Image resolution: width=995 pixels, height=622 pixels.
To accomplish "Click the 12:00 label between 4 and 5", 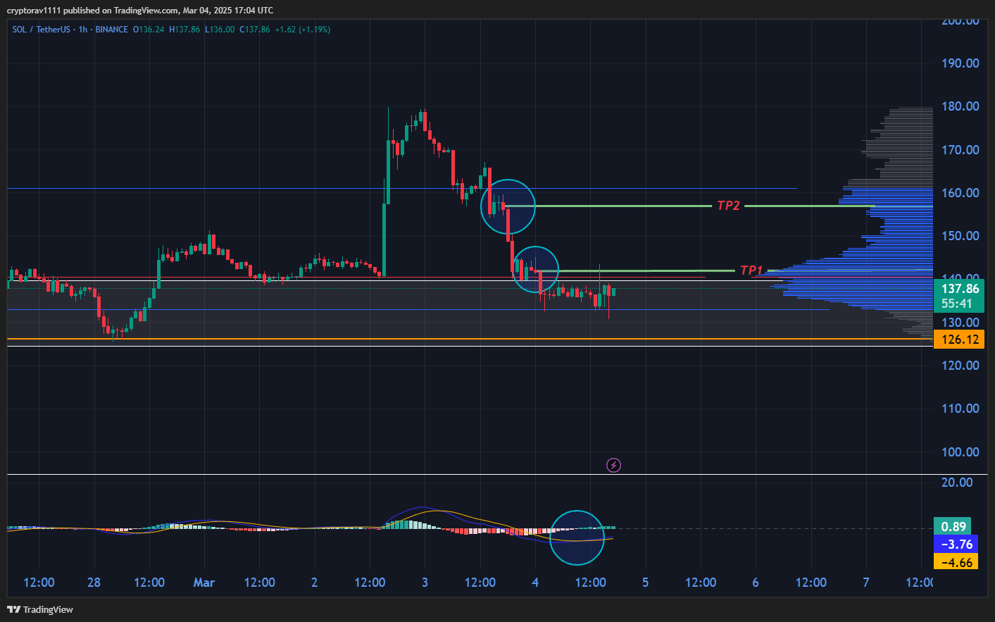I will click(590, 583).
